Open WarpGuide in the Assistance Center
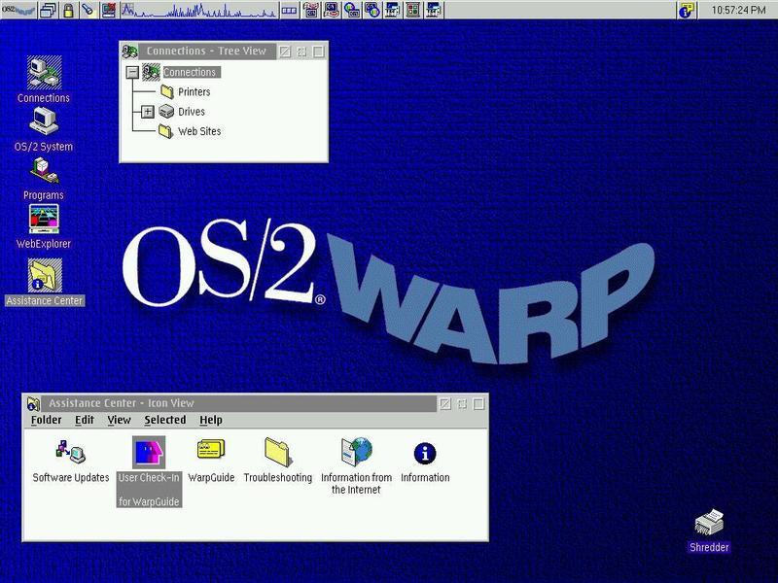 point(210,452)
